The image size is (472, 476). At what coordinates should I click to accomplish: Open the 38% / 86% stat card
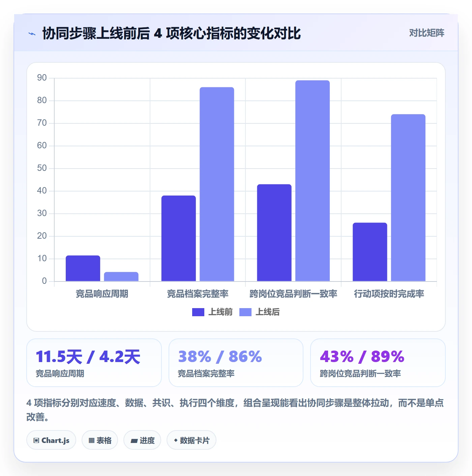(x=236, y=363)
